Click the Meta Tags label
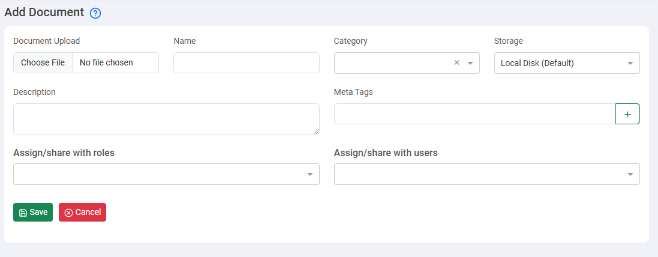Viewport: 658px width, 257px height. coord(353,92)
